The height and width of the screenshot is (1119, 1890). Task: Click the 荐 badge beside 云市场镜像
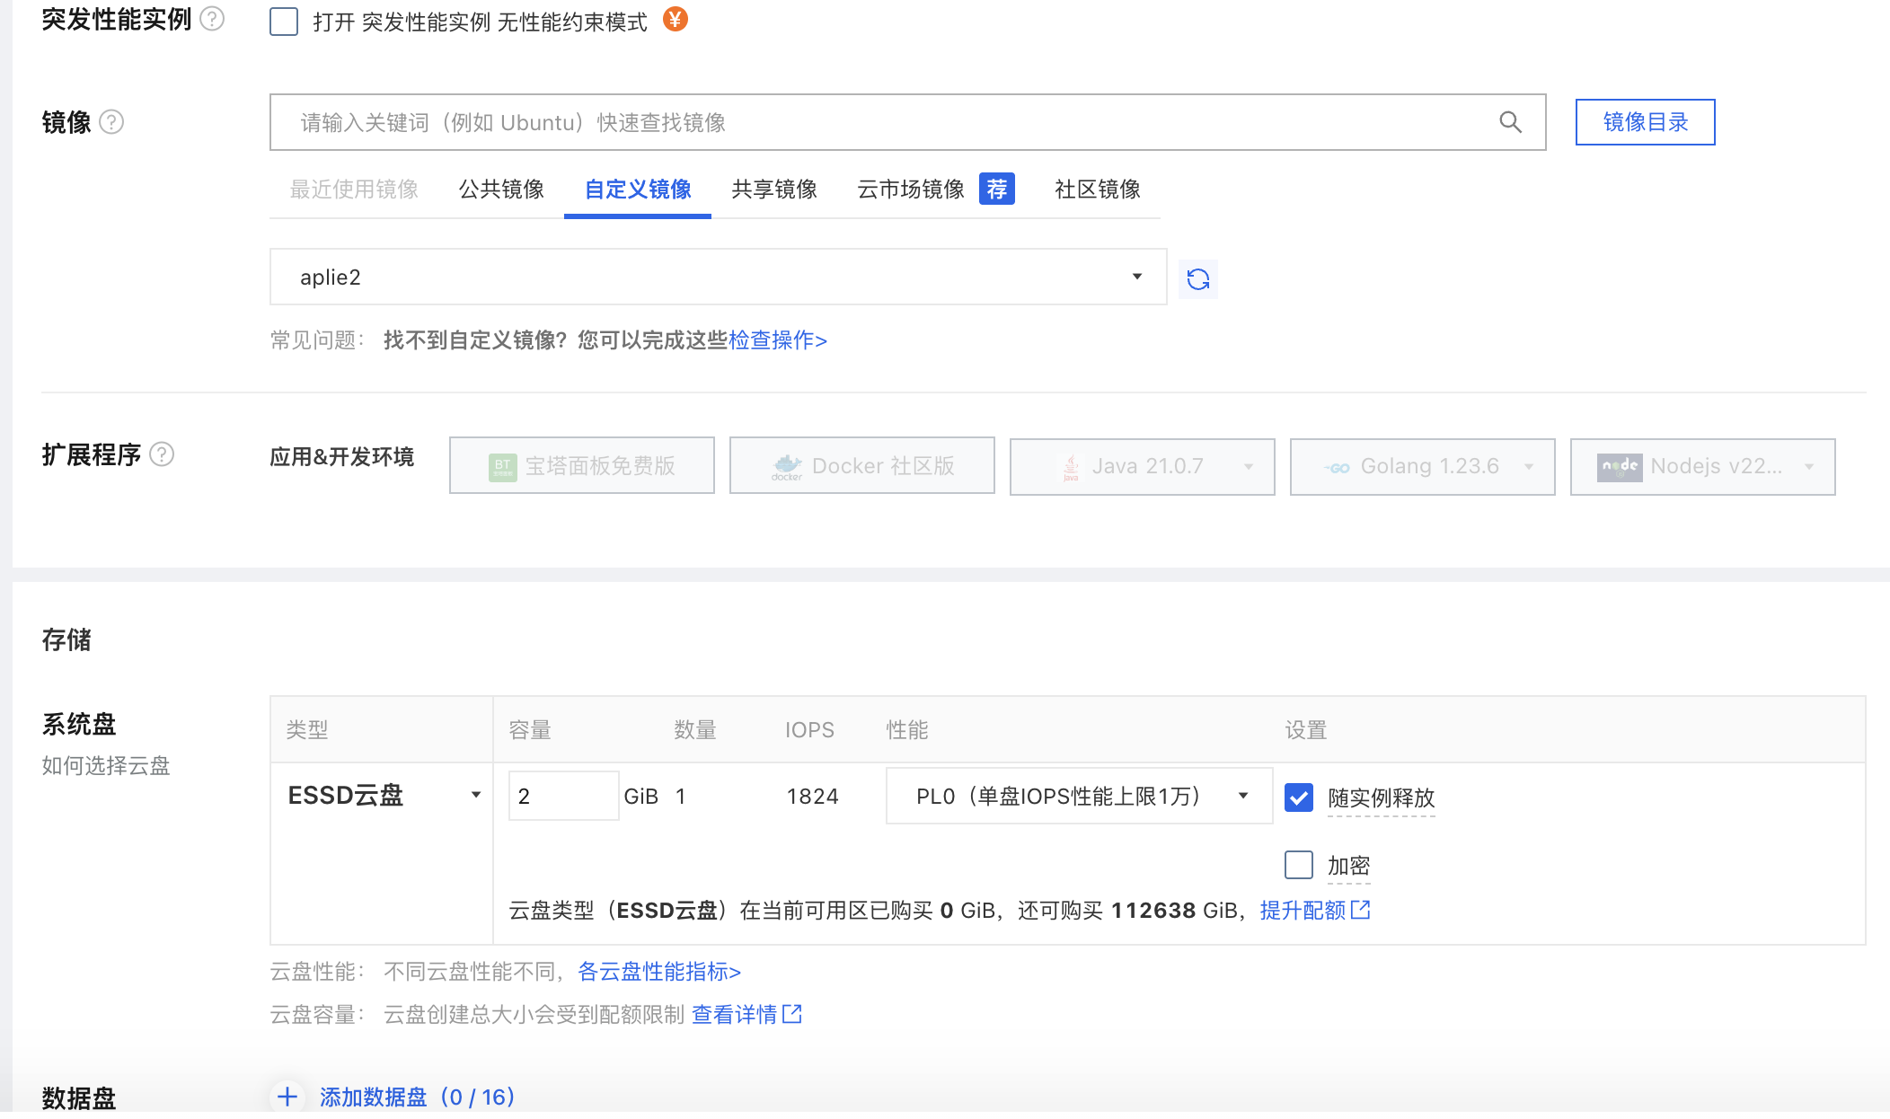[x=996, y=189]
